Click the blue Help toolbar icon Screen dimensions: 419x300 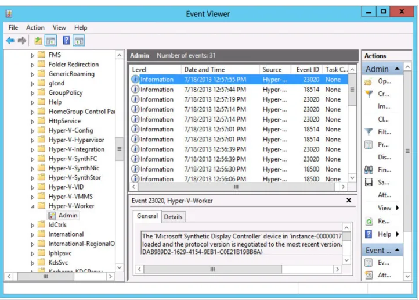(x=66, y=41)
